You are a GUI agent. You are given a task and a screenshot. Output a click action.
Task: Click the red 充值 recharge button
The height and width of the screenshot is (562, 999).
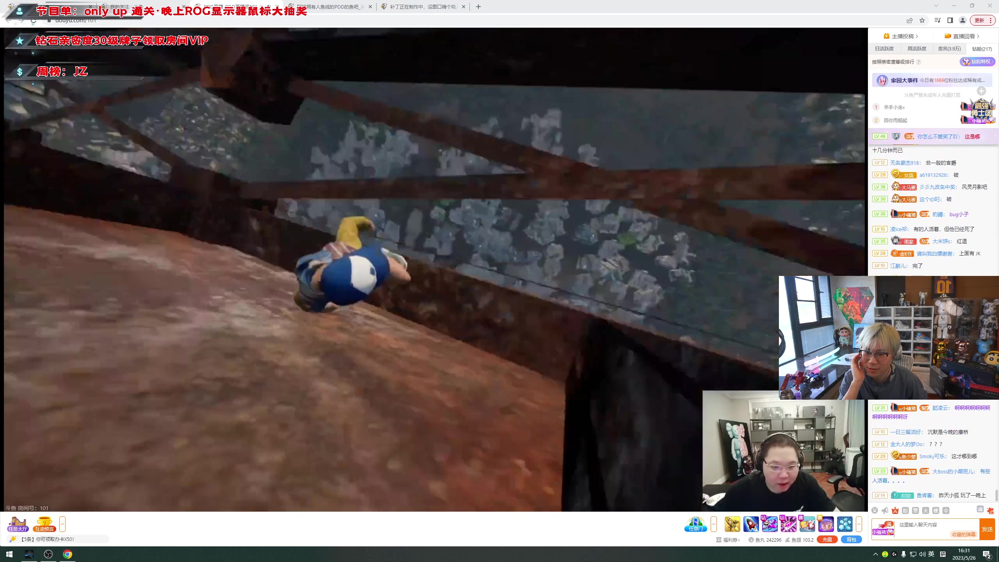[827, 539]
